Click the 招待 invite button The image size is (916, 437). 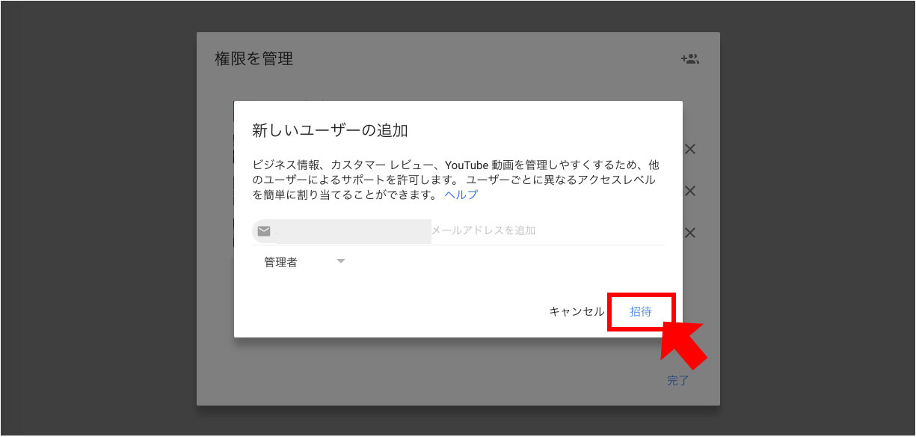click(x=641, y=312)
